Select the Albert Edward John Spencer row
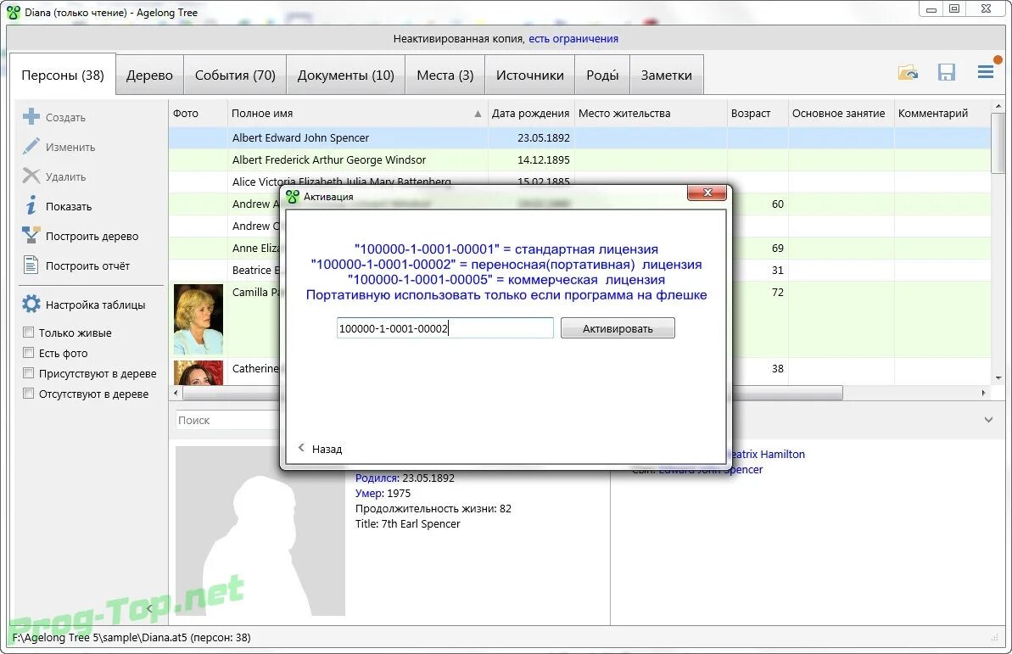Screen dimensions: 1012x654 pyautogui.click(x=579, y=137)
